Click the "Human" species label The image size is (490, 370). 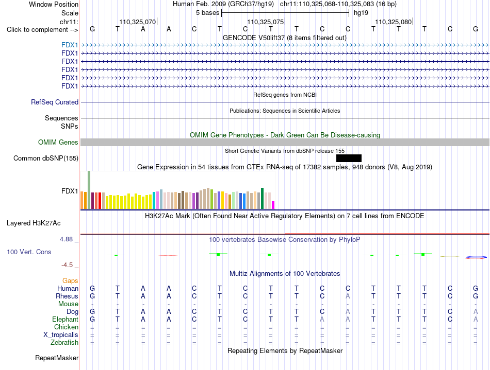tap(68, 288)
